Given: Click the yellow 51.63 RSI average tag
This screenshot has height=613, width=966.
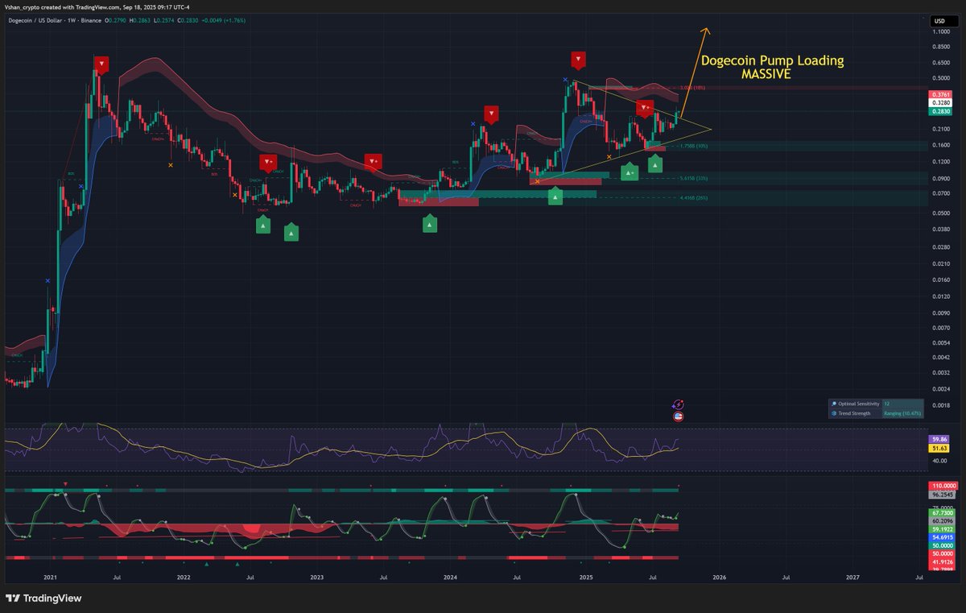Looking at the screenshot, I should tap(939, 448).
